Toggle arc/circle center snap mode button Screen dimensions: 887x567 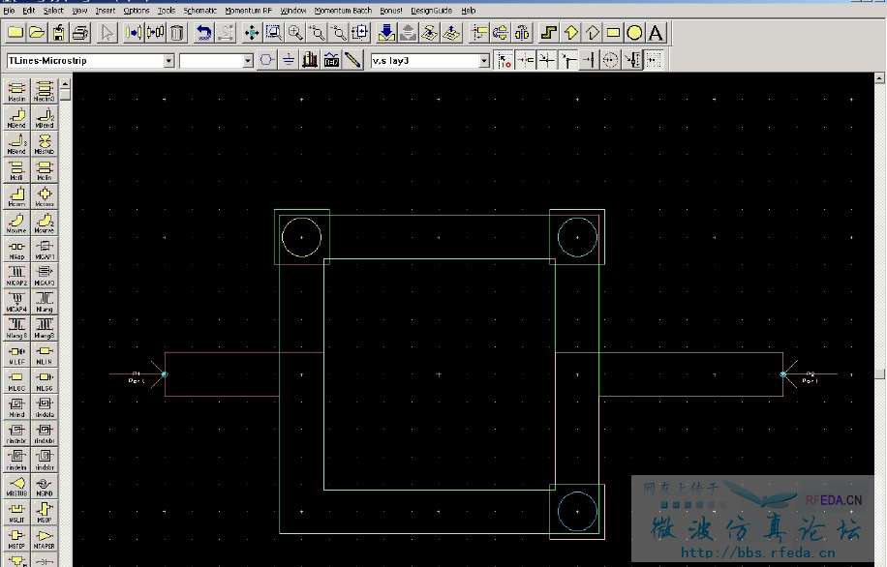[610, 60]
